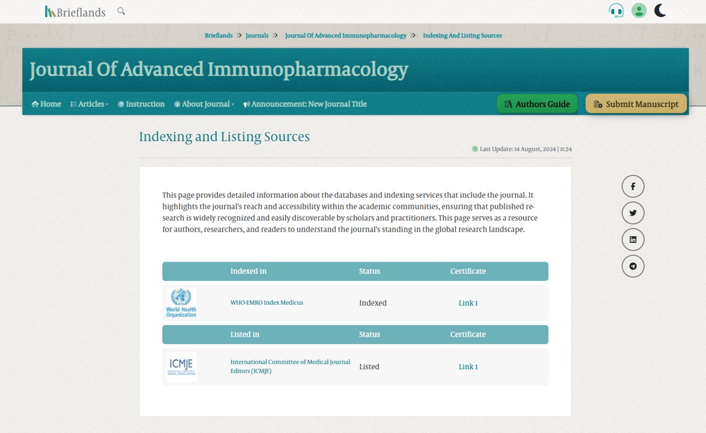Click the search magnifier icon
This screenshot has width=706, height=433.
[x=121, y=11]
